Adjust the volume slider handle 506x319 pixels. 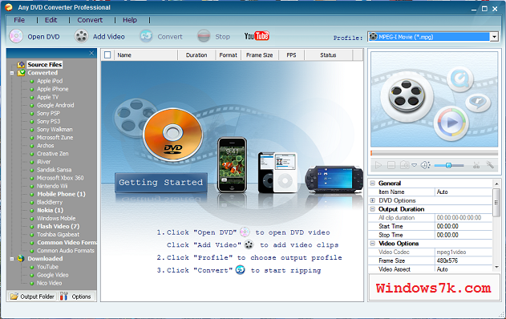(448, 165)
